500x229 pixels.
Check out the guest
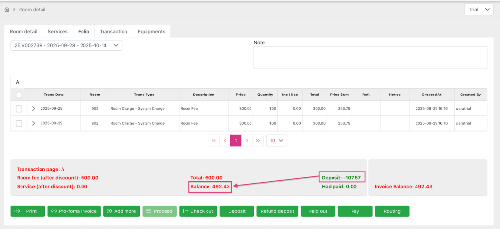point(198,211)
